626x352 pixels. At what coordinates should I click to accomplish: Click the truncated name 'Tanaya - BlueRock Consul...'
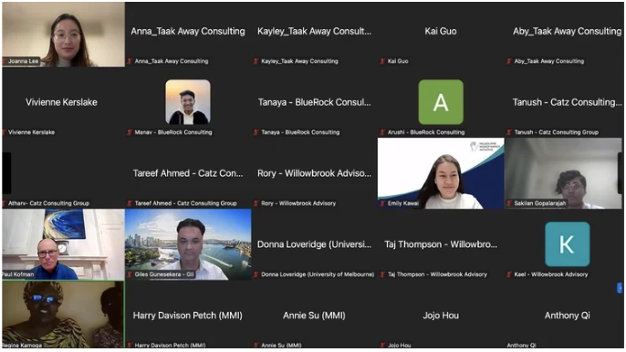point(314,102)
